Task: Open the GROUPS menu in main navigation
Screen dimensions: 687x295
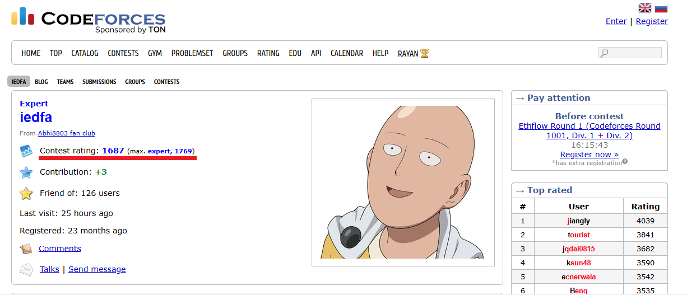Action: click(x=235, y=53)
